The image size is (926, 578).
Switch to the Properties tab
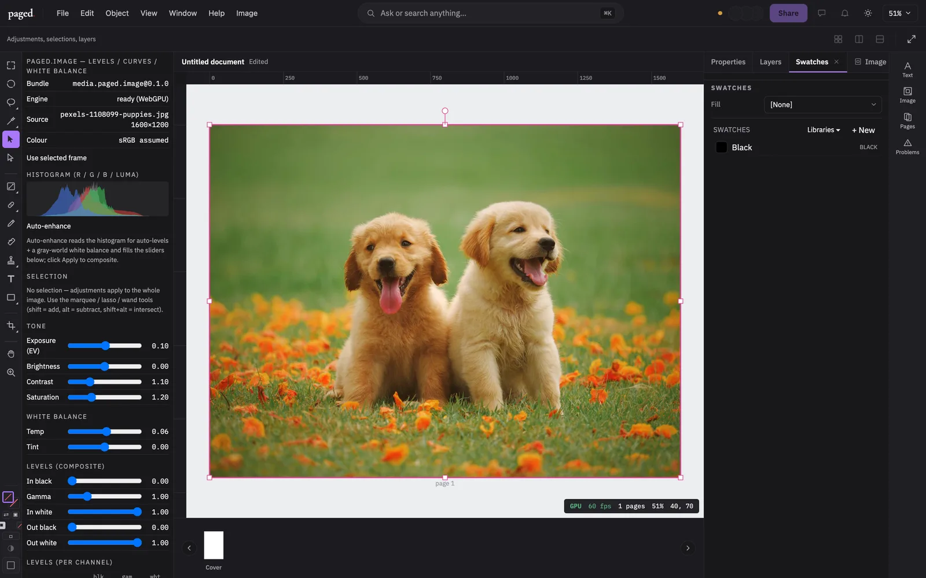pyautogui.click(x=728, y=62)
